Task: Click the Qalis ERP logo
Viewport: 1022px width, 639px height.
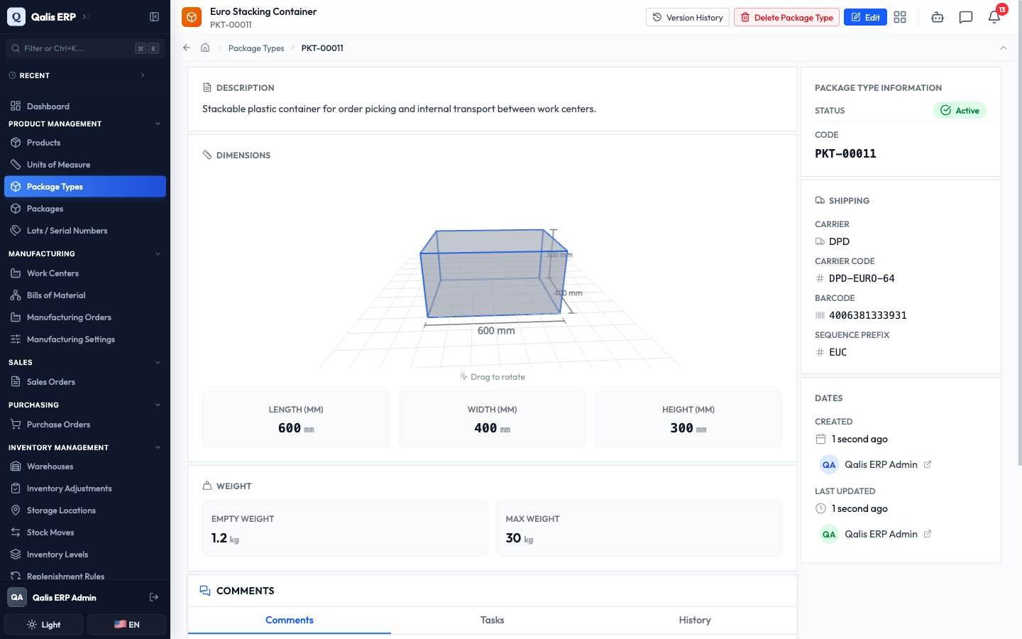Action: click(x=16, y=16)
